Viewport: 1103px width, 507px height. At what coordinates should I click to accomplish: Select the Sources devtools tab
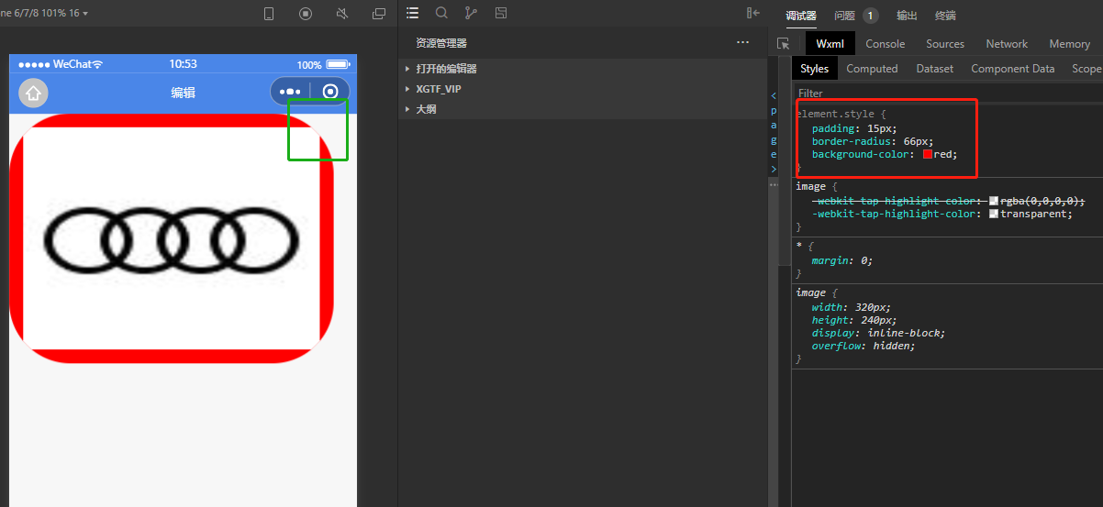click(x=945, y=44)
